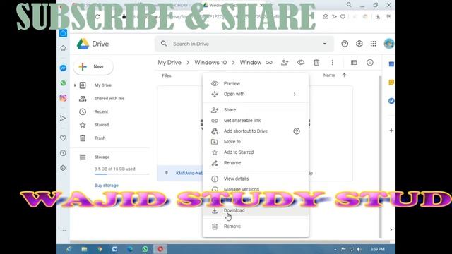
Task: Open Word from Windows taskbar
Action: (x=114, y=249)
